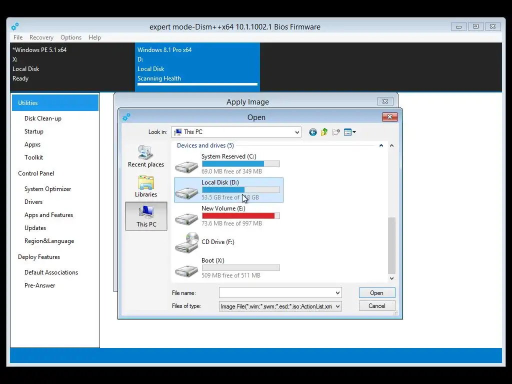Image resolution: width=512 pixels, height=384 pixels.
Task: Select This PC in places bar
Action: click(x=146, y=216)
